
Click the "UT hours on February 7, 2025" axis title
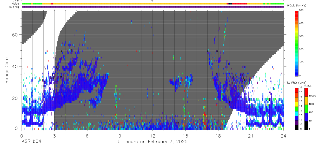point(152,142)
